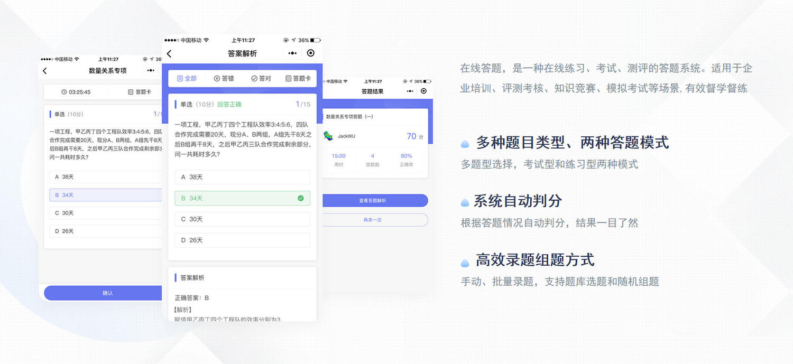Screen dimensions: 793x364
Task: Select the 全部 tab
Action: point(187,78)
